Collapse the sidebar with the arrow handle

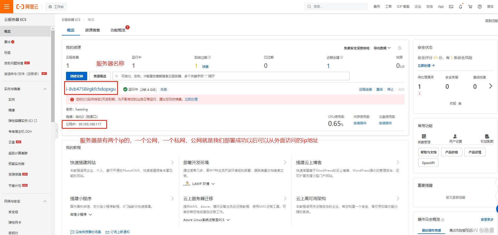(x=57, y=131)
